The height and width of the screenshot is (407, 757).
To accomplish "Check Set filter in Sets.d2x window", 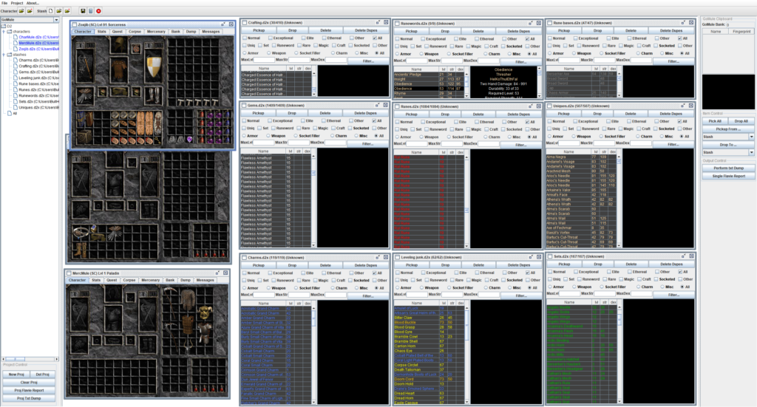I will [565, 279].
